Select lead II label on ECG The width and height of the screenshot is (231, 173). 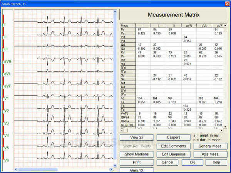coord(5,37)
